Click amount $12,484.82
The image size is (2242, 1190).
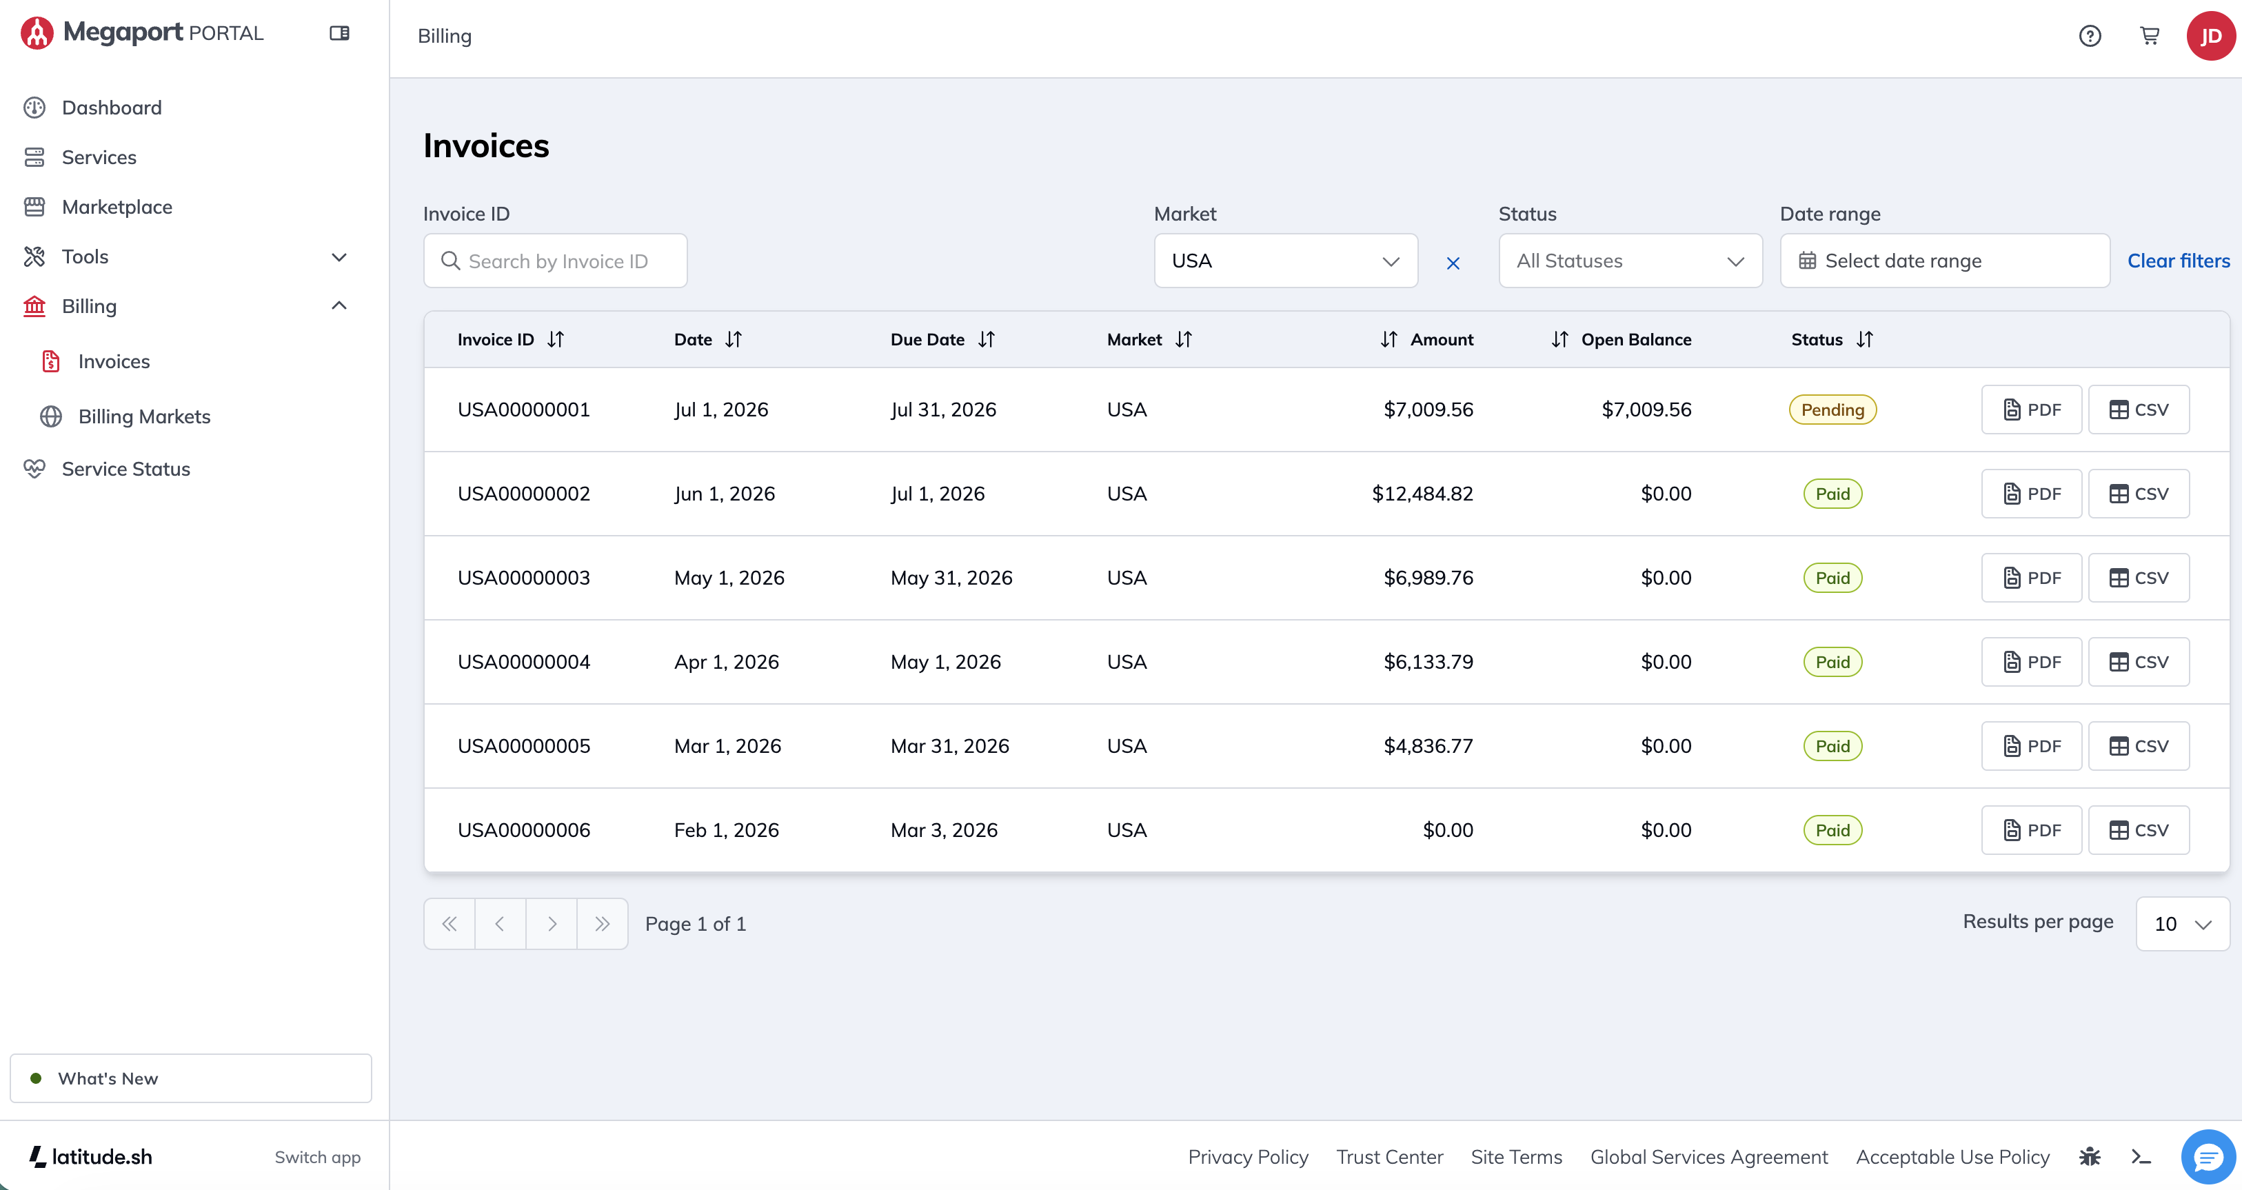1422,494
